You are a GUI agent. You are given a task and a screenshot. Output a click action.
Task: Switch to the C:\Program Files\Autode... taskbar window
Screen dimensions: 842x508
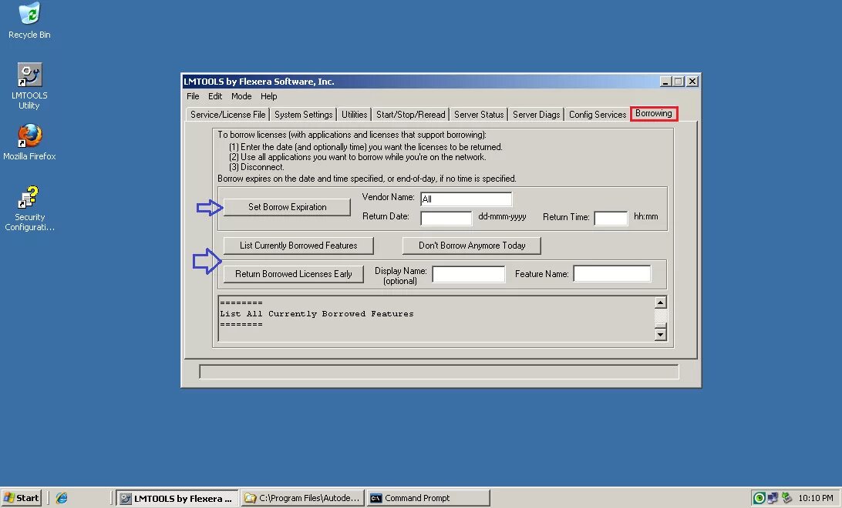(303, 498)
